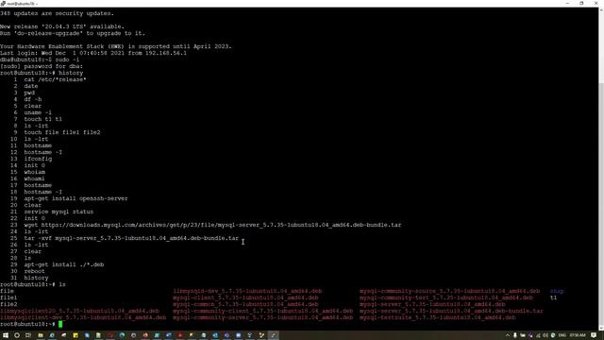Screen dimensions: 604x340
Task: Click the green cursor at the prompt
Action: [x=60, y=324]
